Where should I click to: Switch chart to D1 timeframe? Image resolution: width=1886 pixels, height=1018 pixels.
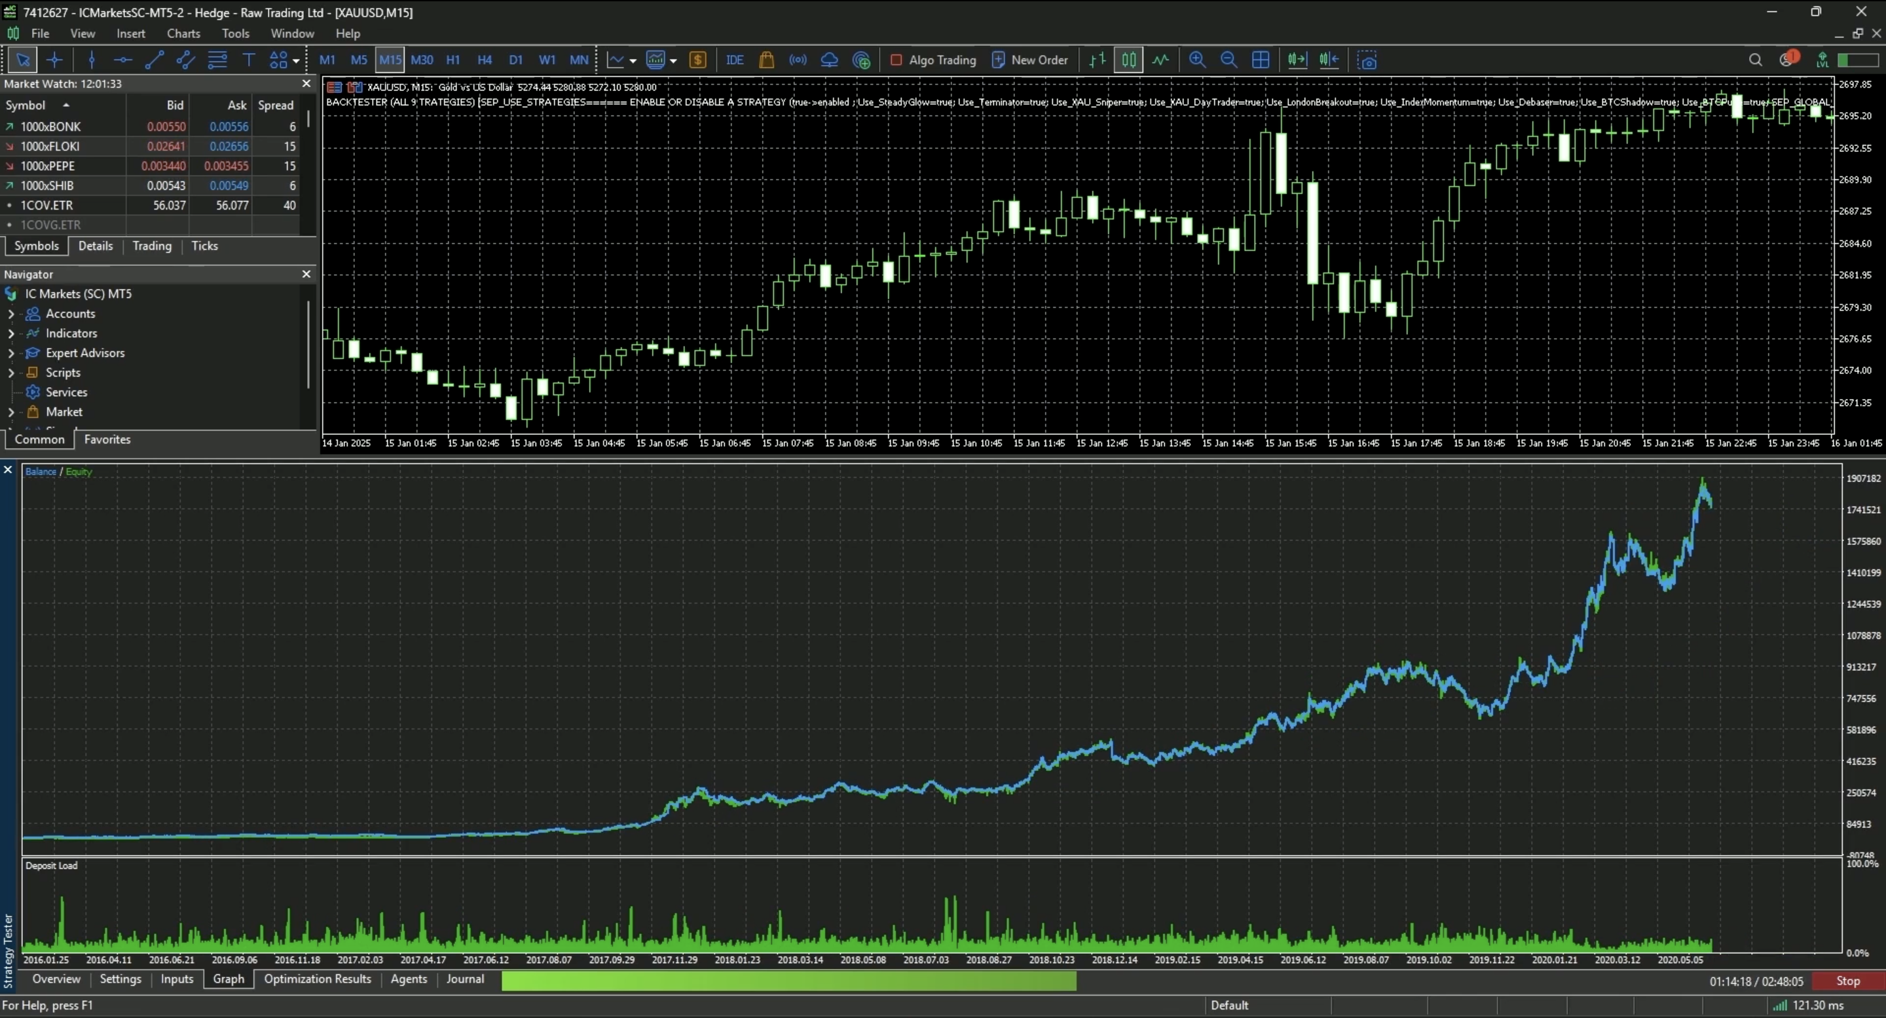[516, 60]
